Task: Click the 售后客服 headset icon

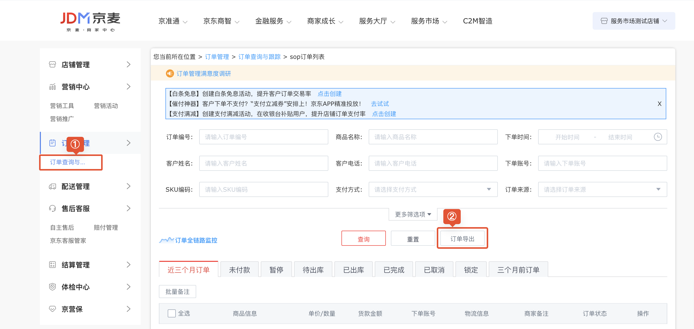Action: [52, 208]
